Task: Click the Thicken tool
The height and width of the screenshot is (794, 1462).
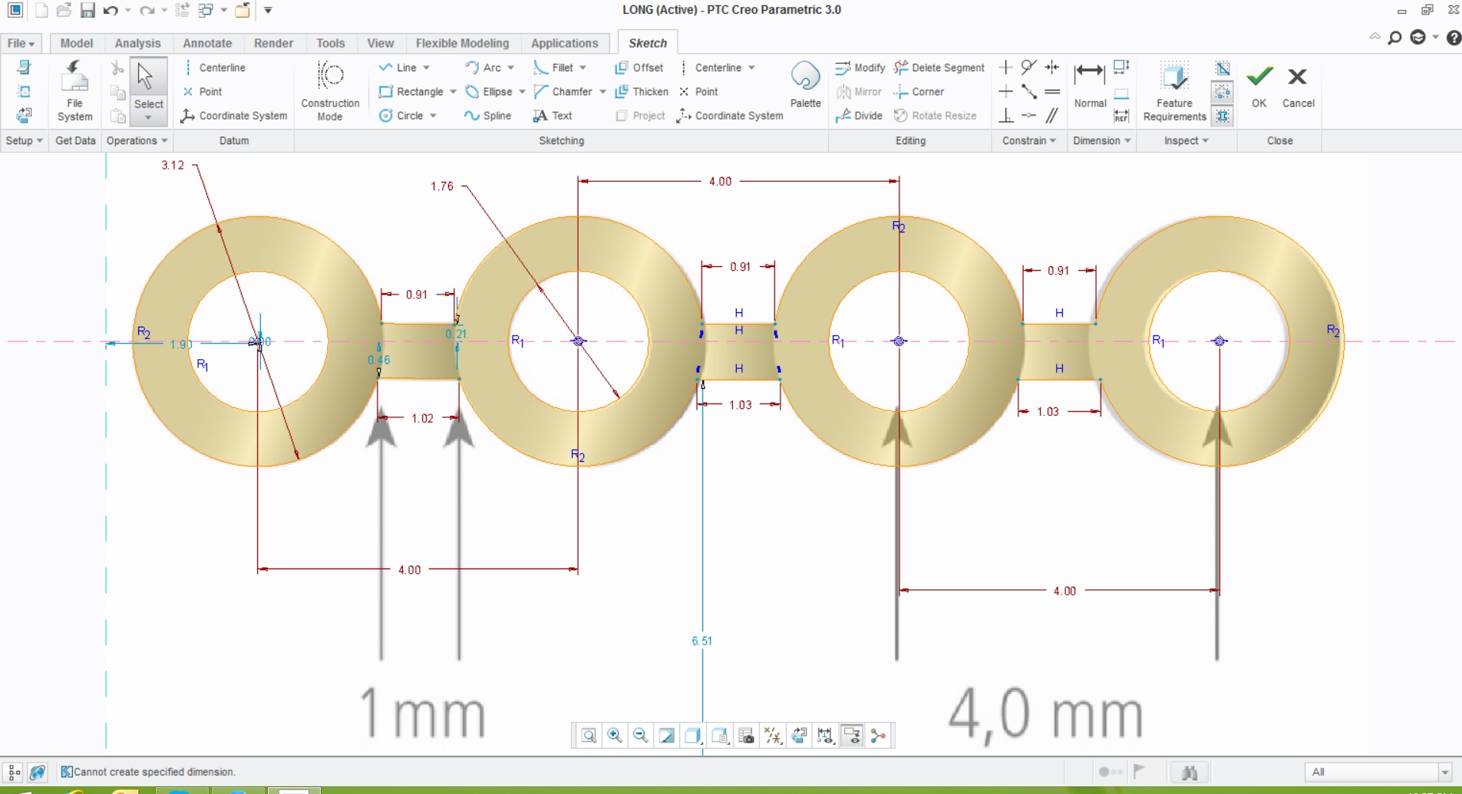Action: point(642,91)
